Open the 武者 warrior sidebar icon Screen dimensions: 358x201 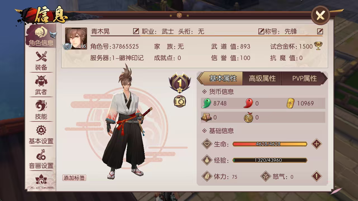(41, 85)
